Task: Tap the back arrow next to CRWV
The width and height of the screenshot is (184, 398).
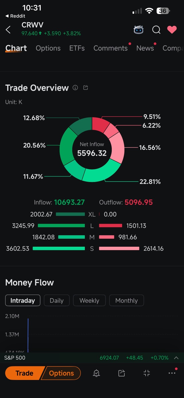Action: click(x=8, y=30)
